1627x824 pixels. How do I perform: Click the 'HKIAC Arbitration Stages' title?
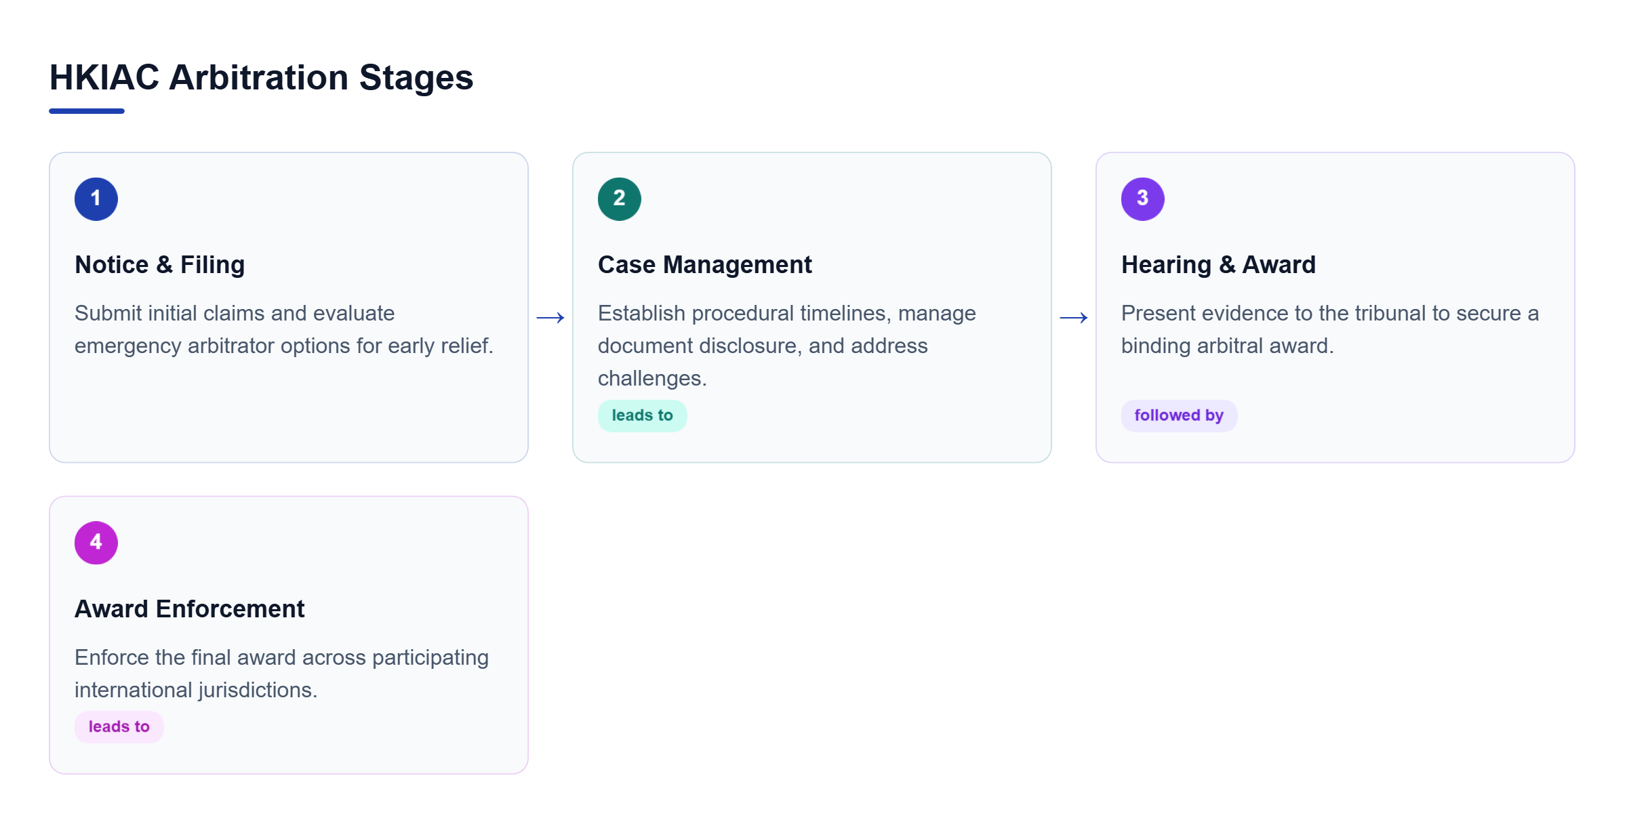coord(261,77)
